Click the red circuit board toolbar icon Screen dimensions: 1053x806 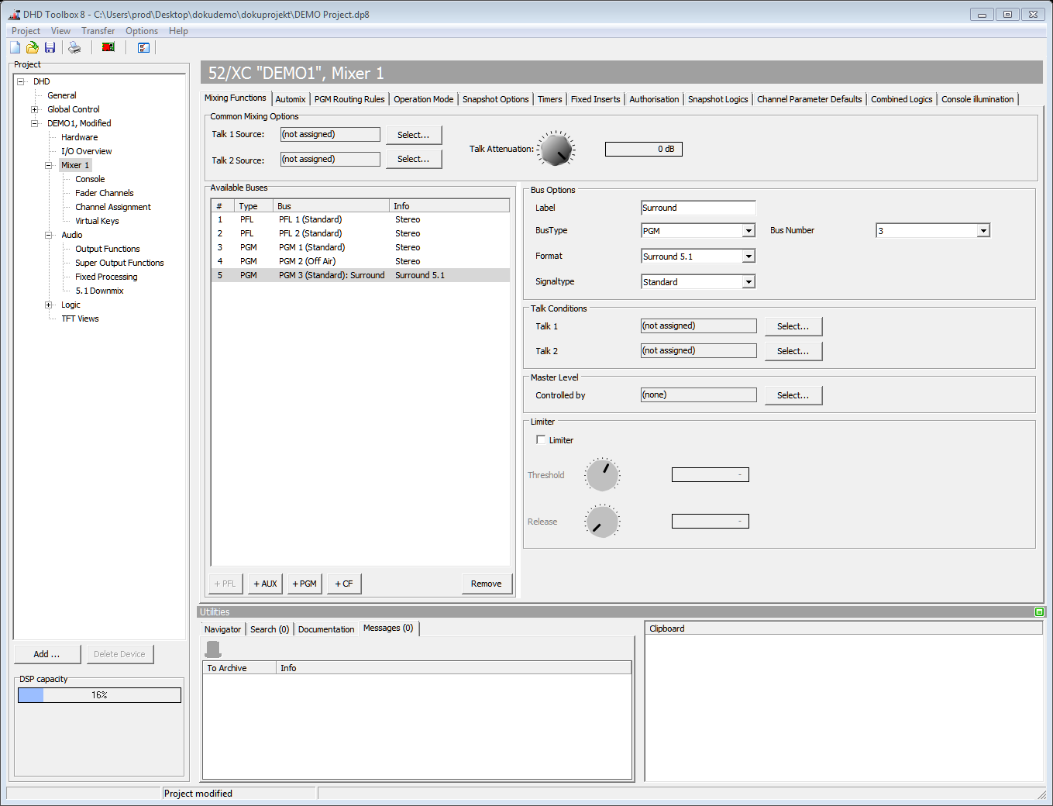click(x=108, y=47)
